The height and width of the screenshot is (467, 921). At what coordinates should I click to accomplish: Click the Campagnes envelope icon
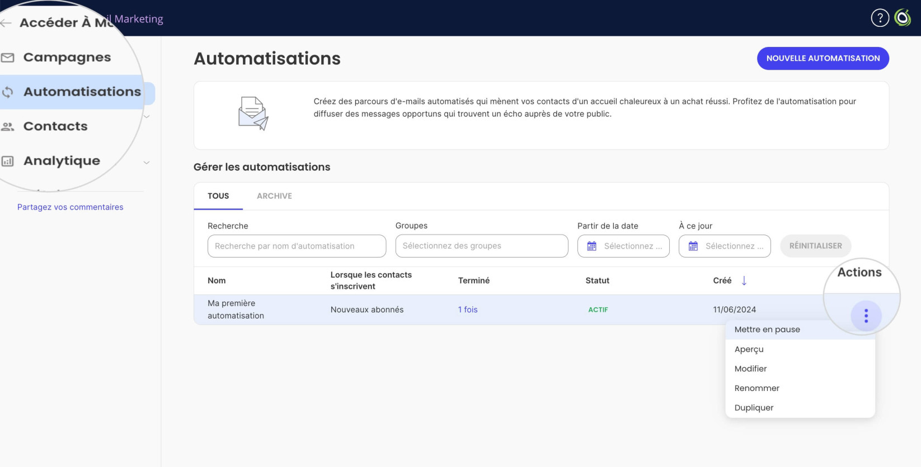tap(7, 58)
